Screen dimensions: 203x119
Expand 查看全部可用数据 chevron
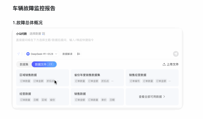(164, 97)
